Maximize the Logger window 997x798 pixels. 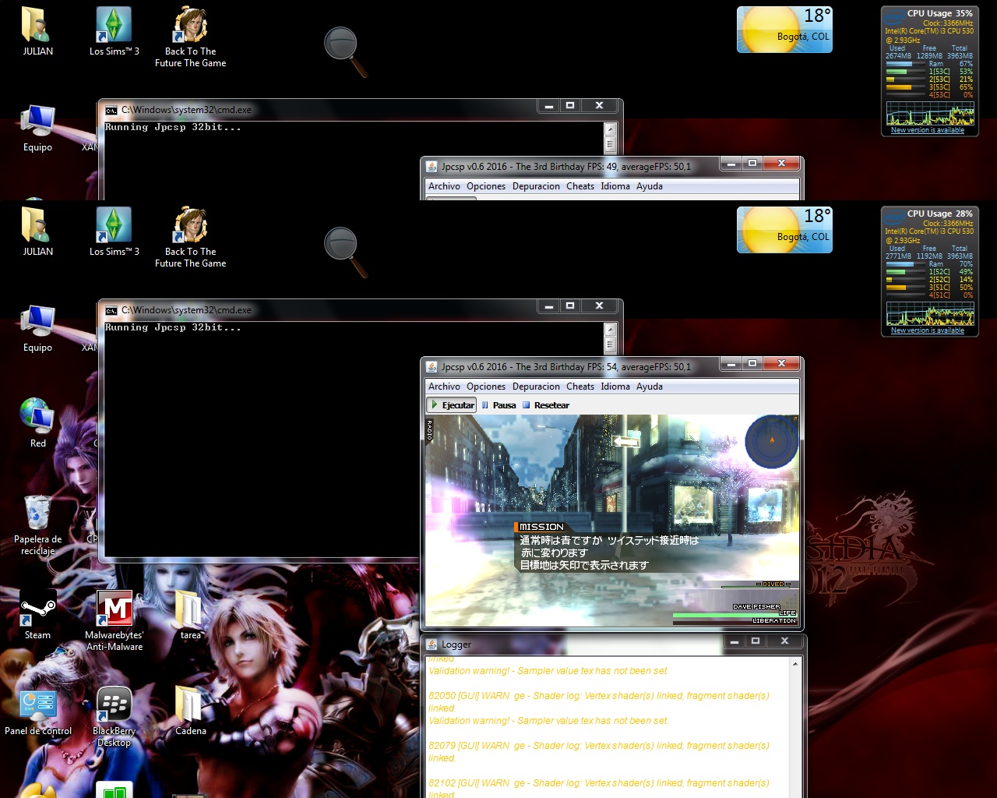[755, 641]
